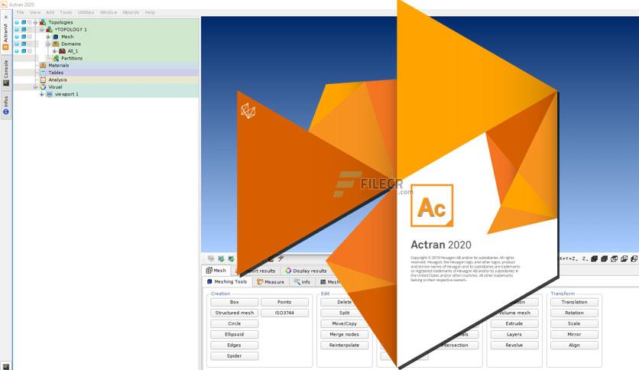Collapse the TOPOLOGY 1 tree node
Viewport: 639px width, 370px height.
41,29
